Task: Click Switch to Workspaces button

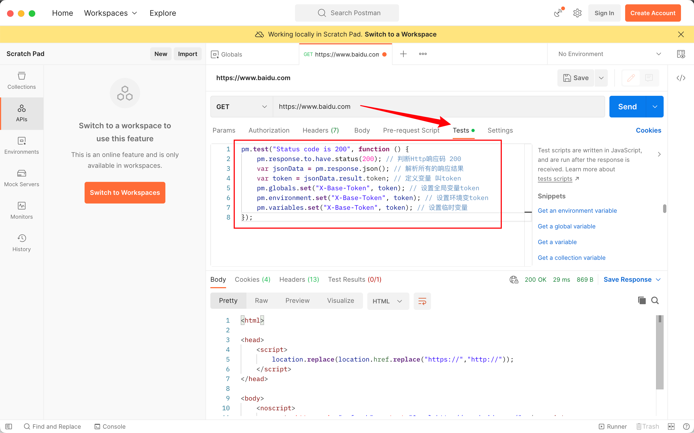Action: pos(125,192)
